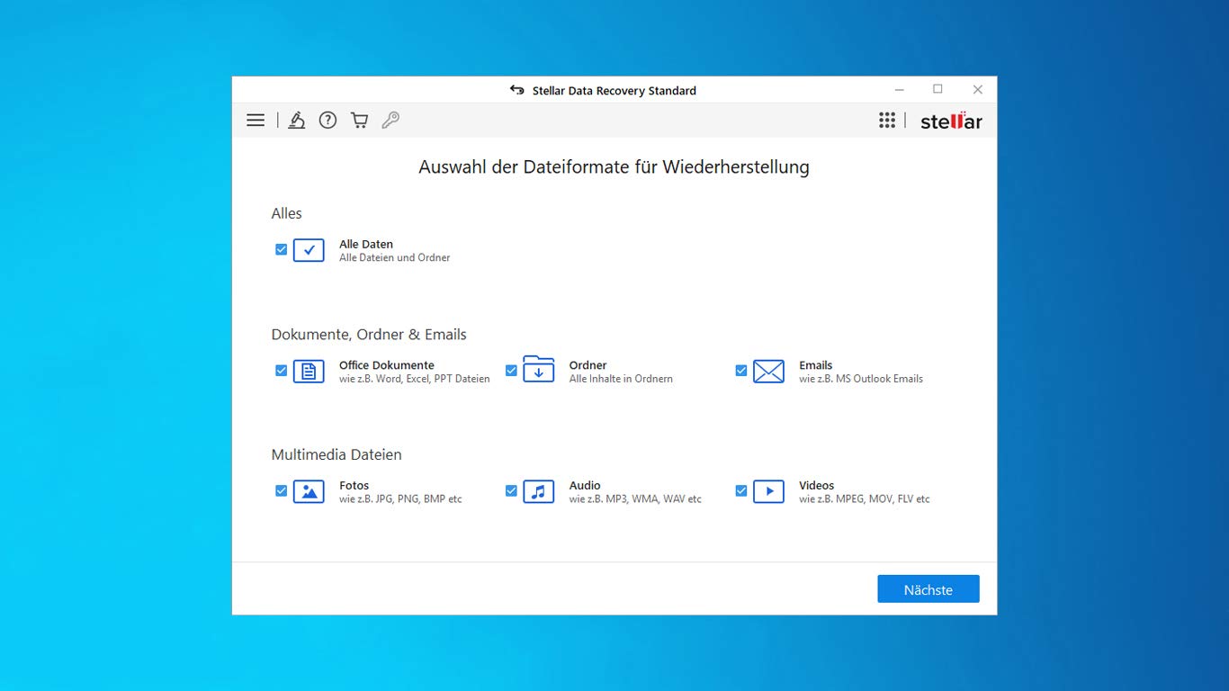Open the nine-dot apps grid icon

(887, 121)
